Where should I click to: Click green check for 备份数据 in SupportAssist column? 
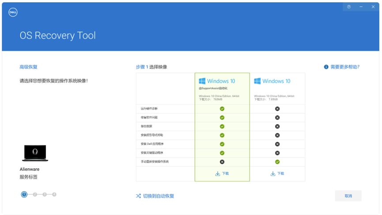[x=222, y=126]
